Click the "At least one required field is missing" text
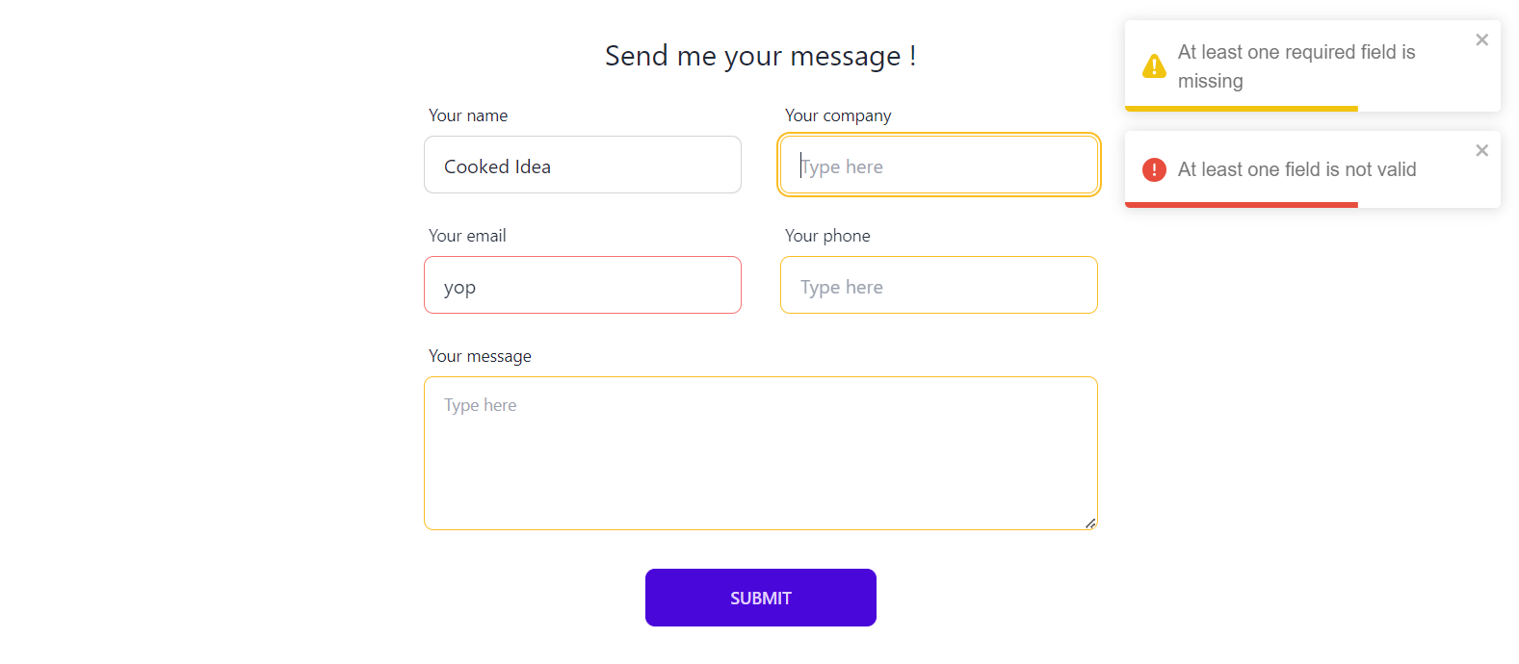Viewport: 1519px width, 664px height. (1296, 66)
